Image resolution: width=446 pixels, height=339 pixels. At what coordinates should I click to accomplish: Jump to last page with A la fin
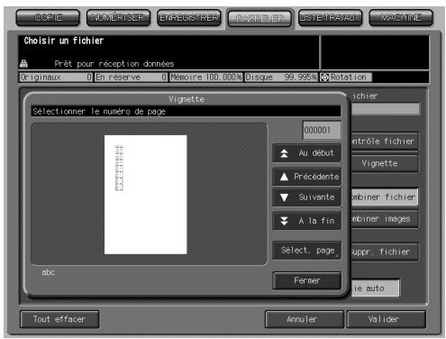[x=307, y=221]
